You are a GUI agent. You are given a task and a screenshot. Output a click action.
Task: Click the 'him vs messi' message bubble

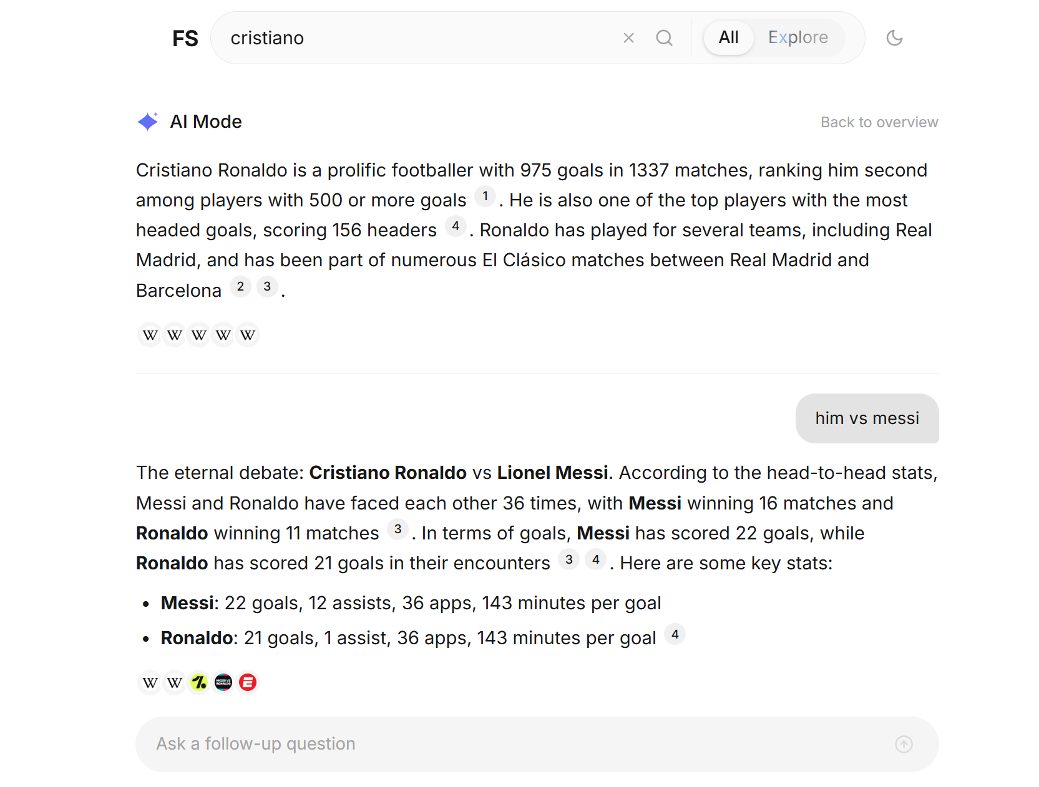click(867, 418)
